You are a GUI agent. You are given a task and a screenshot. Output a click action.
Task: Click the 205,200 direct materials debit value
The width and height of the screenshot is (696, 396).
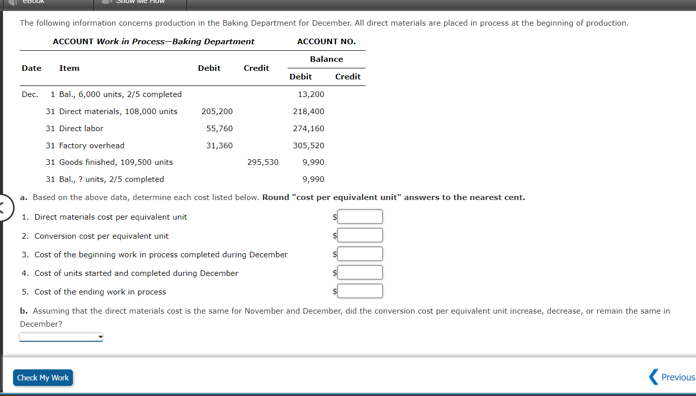click(217, 112)
